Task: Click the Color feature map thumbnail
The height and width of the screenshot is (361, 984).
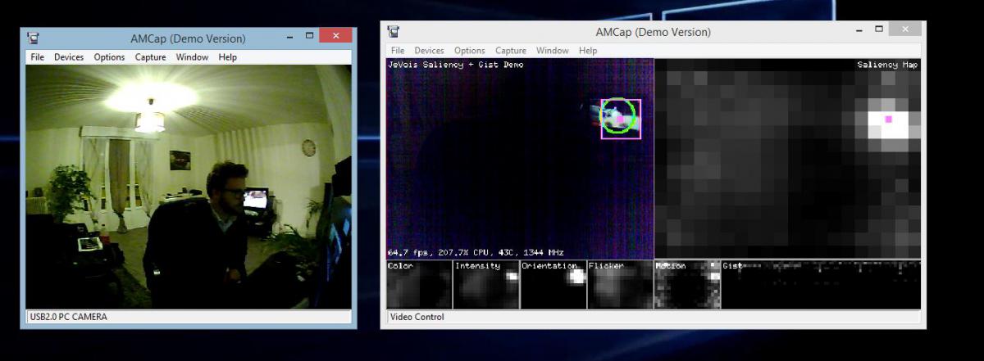Action: [x=419, y=285]
